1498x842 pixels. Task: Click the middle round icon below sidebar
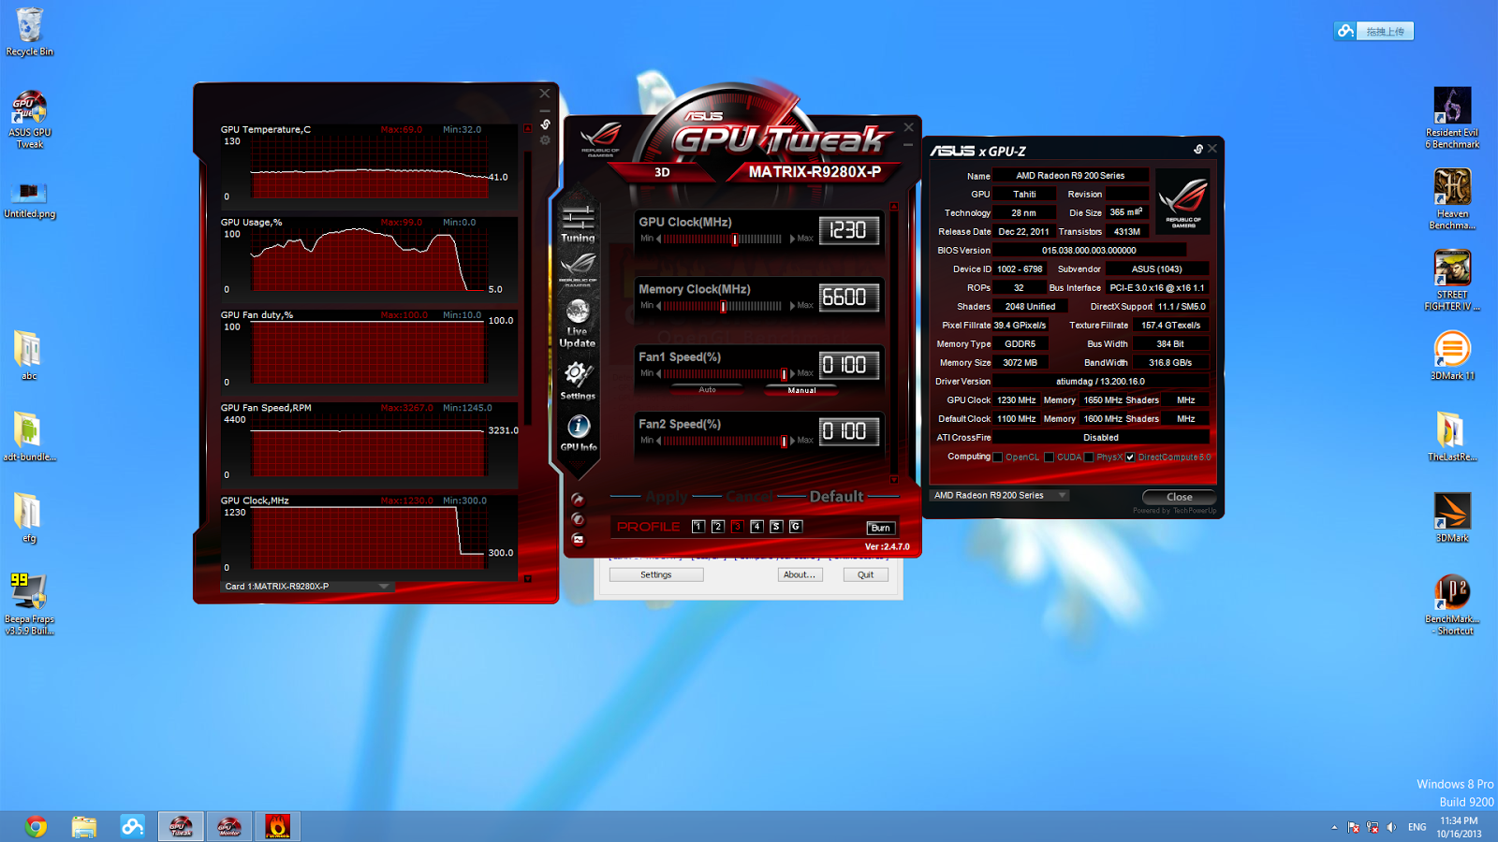coord(578,519)
